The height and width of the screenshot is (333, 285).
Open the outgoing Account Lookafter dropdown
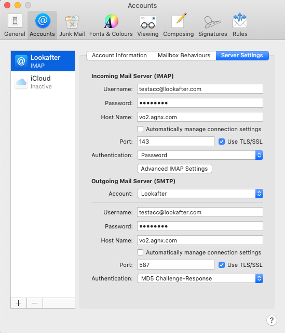point(200,194)
